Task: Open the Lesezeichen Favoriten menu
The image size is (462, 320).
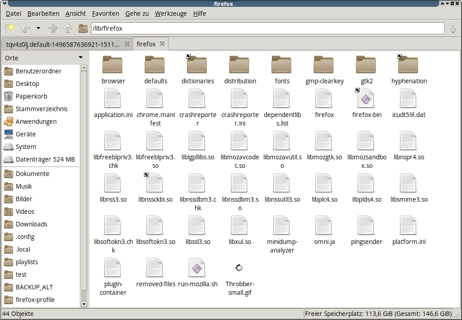Action: [x=106, y=14]
